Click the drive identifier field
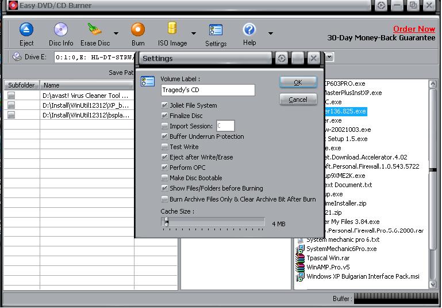 pos(95,58)
